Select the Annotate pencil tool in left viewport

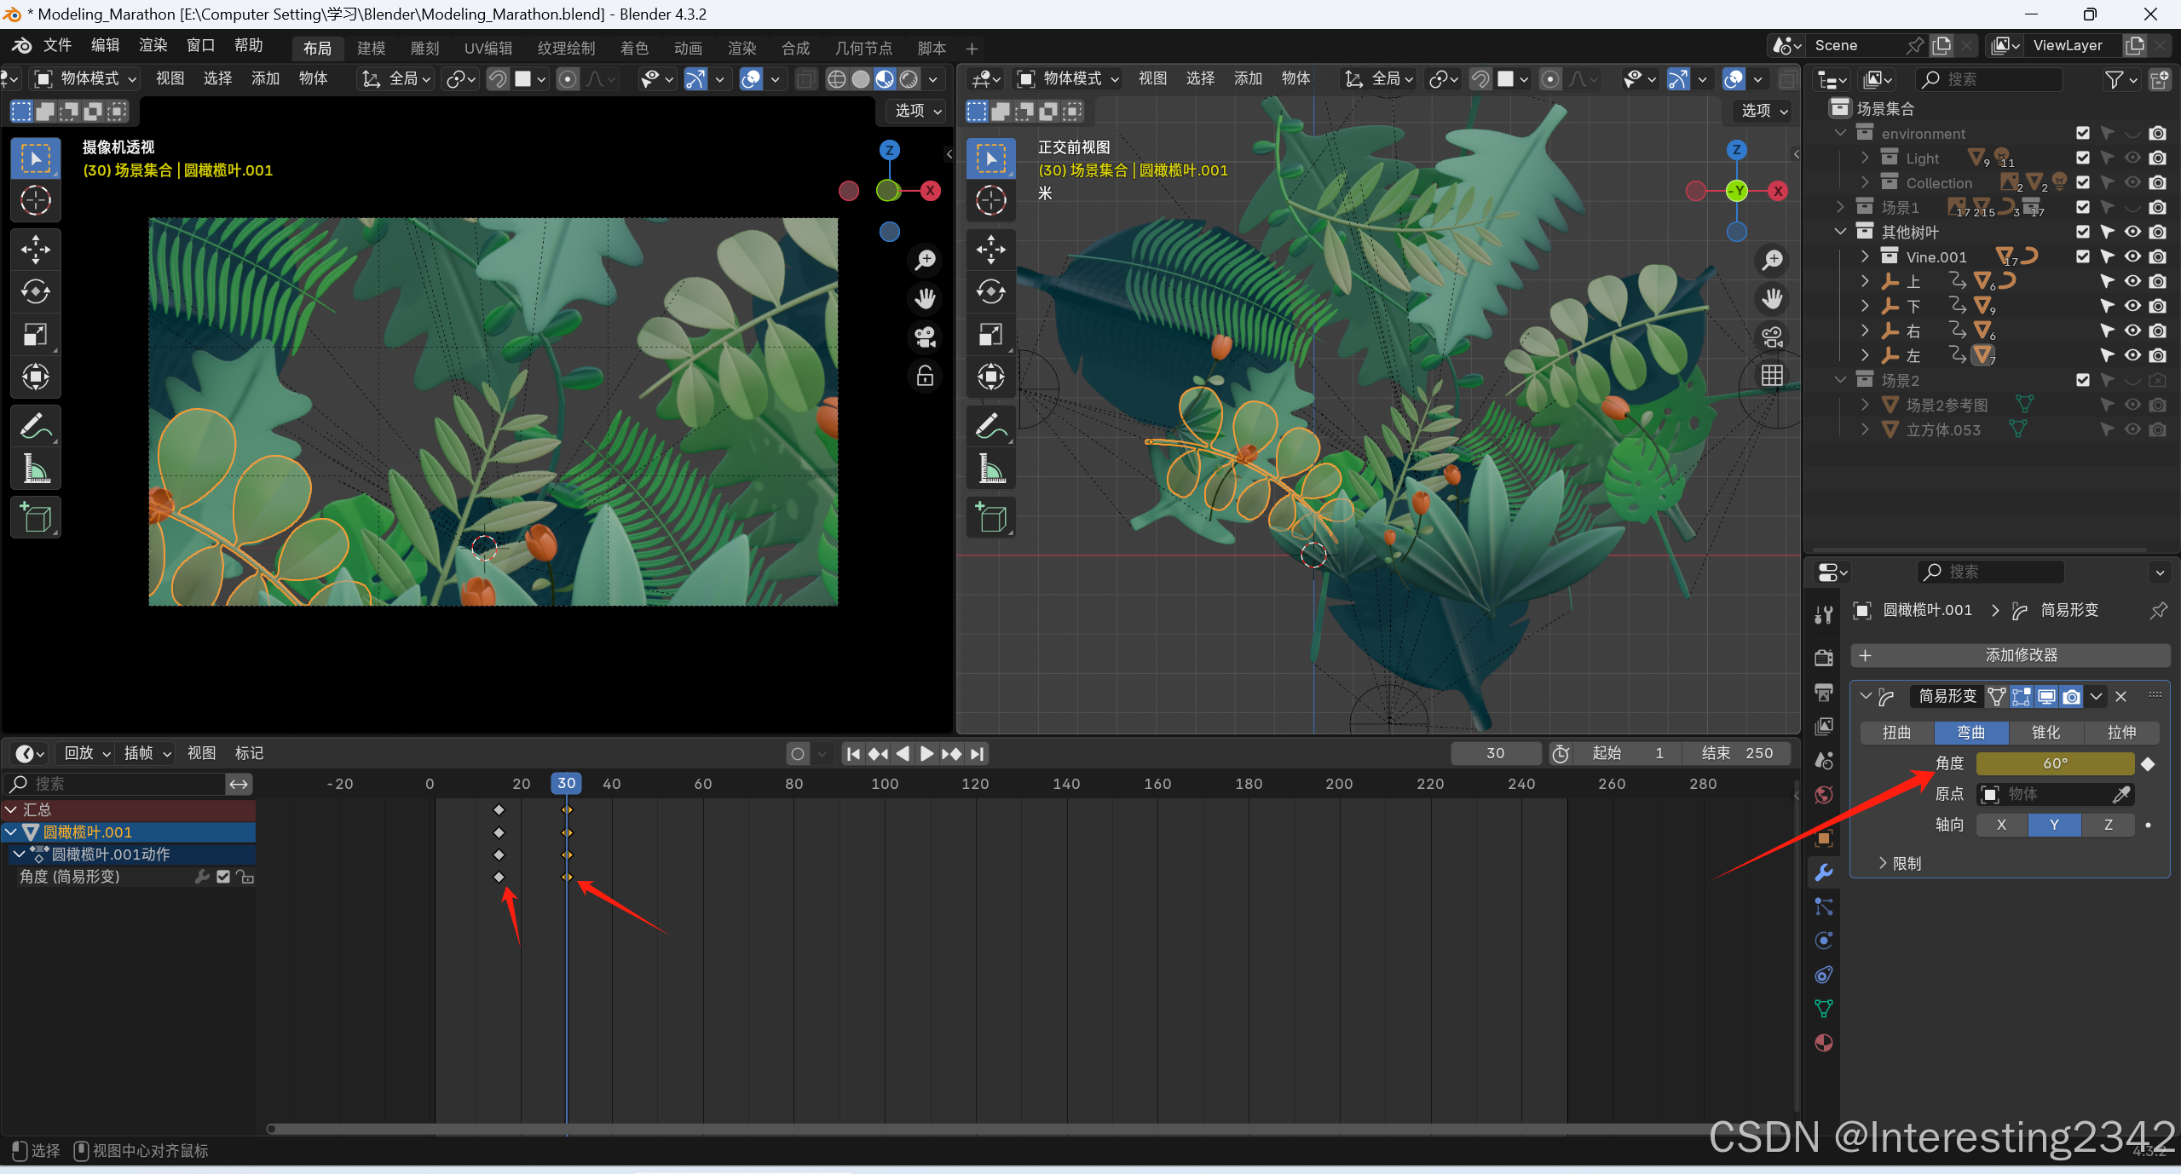pyautogui.click(x=35, y=425)
